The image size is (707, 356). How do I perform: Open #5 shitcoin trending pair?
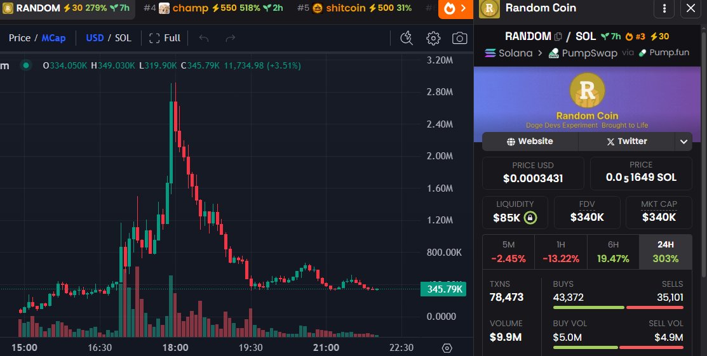pyautogui.click(x=354, y=8)
